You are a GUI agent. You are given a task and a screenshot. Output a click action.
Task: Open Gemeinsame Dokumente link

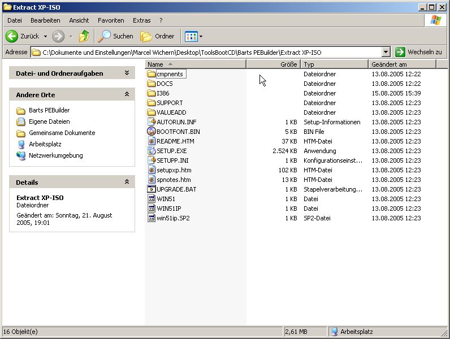tap(62, 133)
